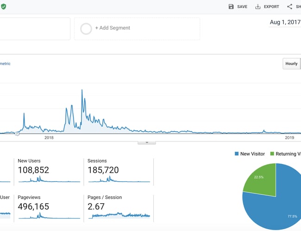Image resolution: width=301 pixels, height=231 pixels.
Task: Switch graph to Hourly view
Action: pyautogui.click(x=291, y=64)
